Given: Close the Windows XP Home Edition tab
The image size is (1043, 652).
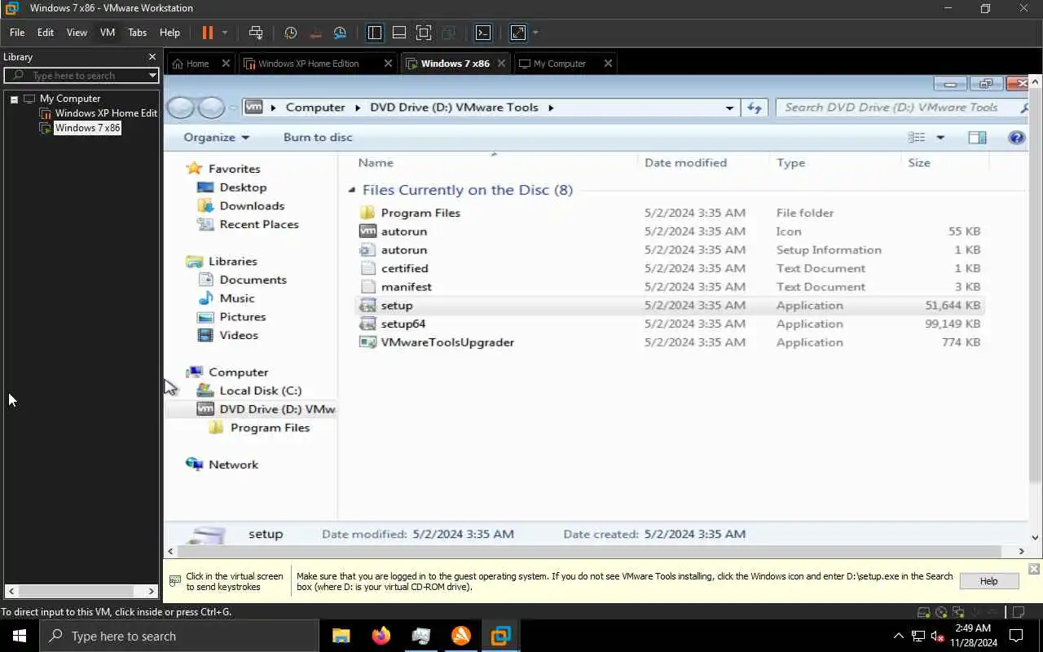Looking at the screenshot, I should pyautogui.click(x=388, y=64).
